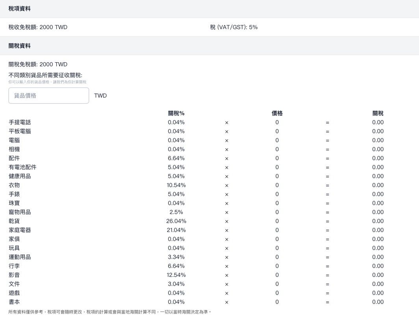
Task: Click the 稅收免稅額: 2000 TWD text
Action: [x=38, y=27]
